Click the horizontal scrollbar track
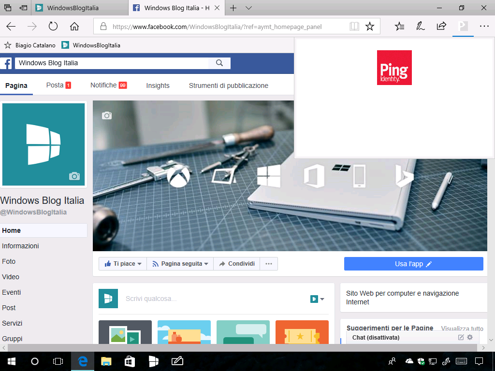This screenshot has height=371, width=495. click(243, 348)
